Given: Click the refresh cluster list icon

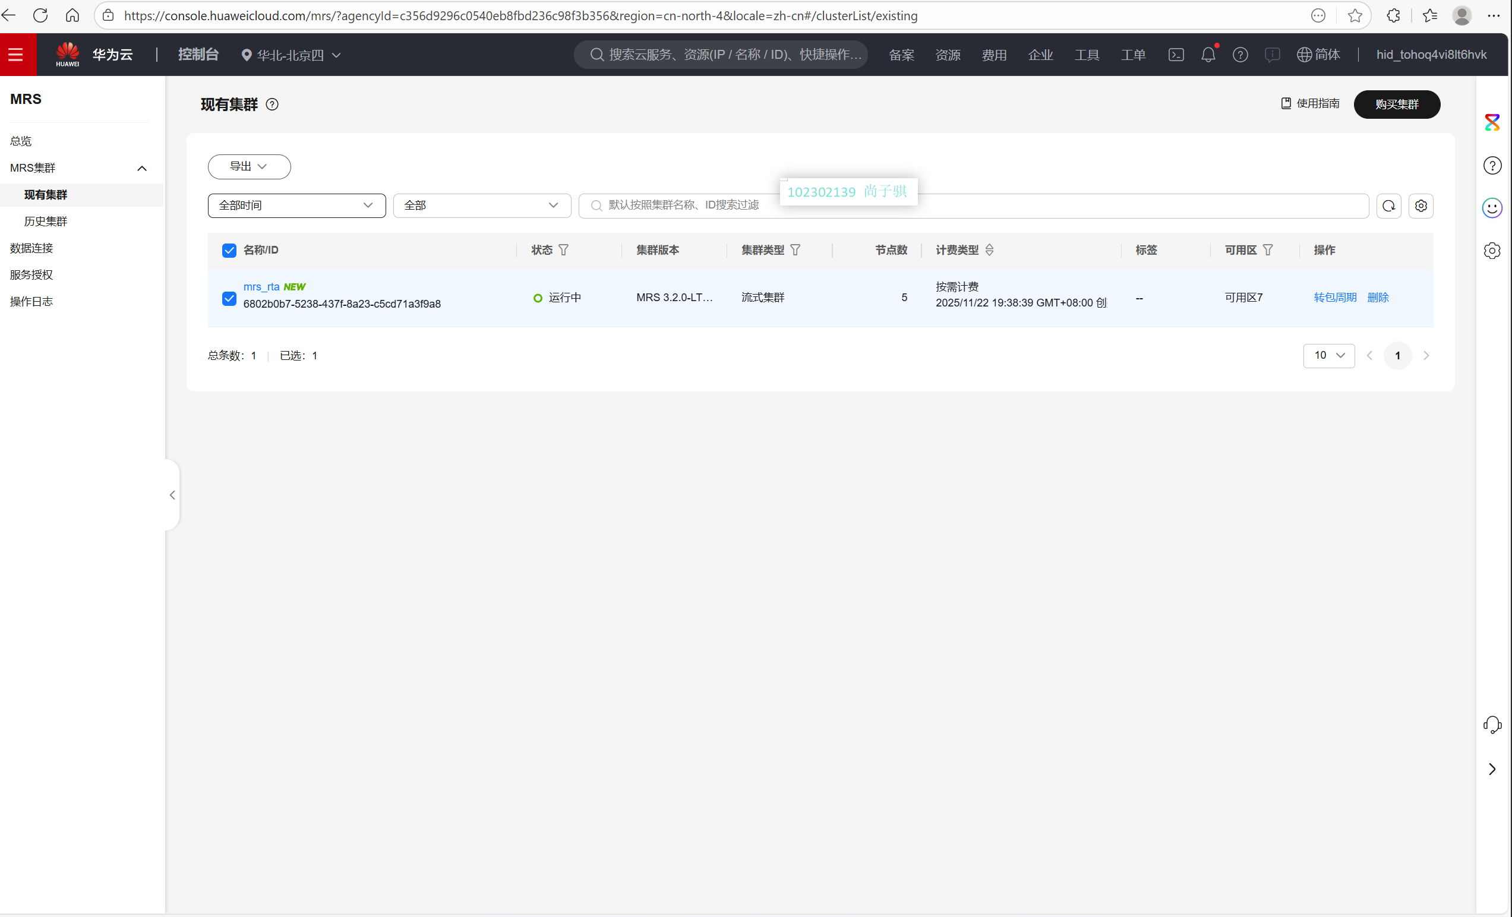Looking at the screenshot, I should 1388,206.
